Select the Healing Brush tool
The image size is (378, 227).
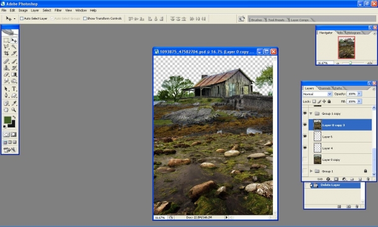tap(6, 61)
